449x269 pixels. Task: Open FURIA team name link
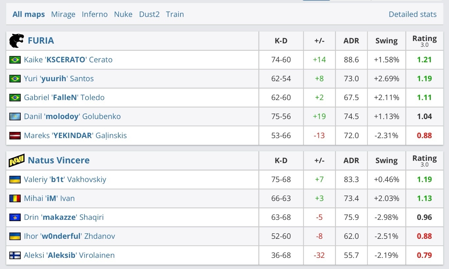tap(41, 41)
